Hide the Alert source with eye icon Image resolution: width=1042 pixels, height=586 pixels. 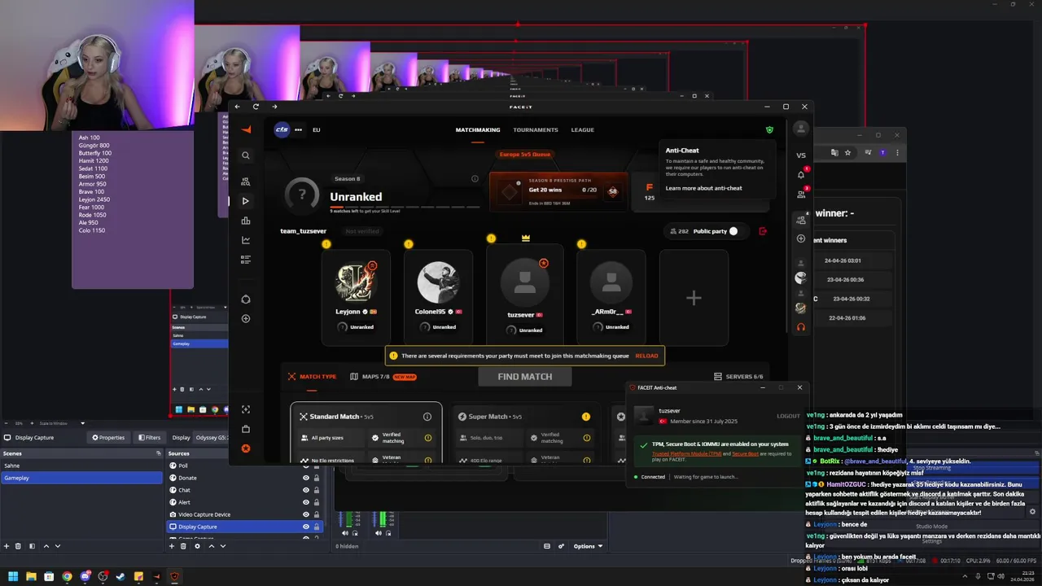pyautogui.click(x=306, y=502)
